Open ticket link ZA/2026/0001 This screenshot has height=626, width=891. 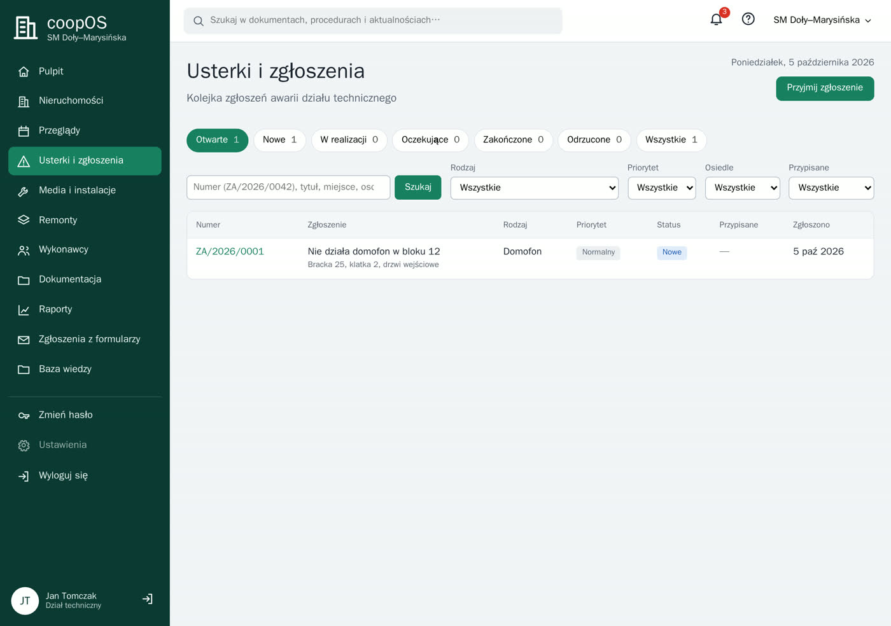(x=230, y=251)
